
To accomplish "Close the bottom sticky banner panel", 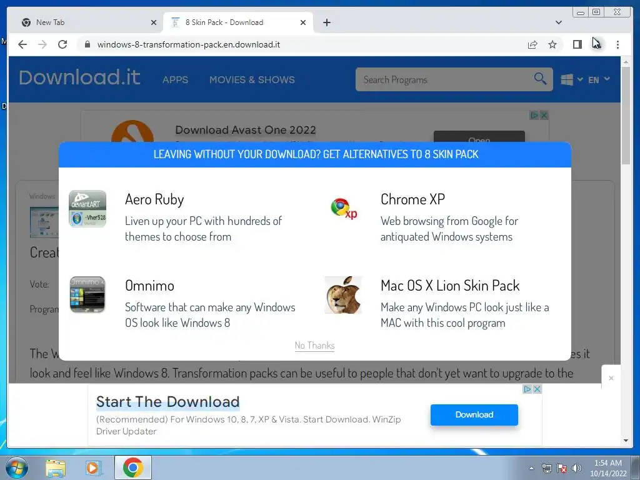I will [x=611, y=378].
